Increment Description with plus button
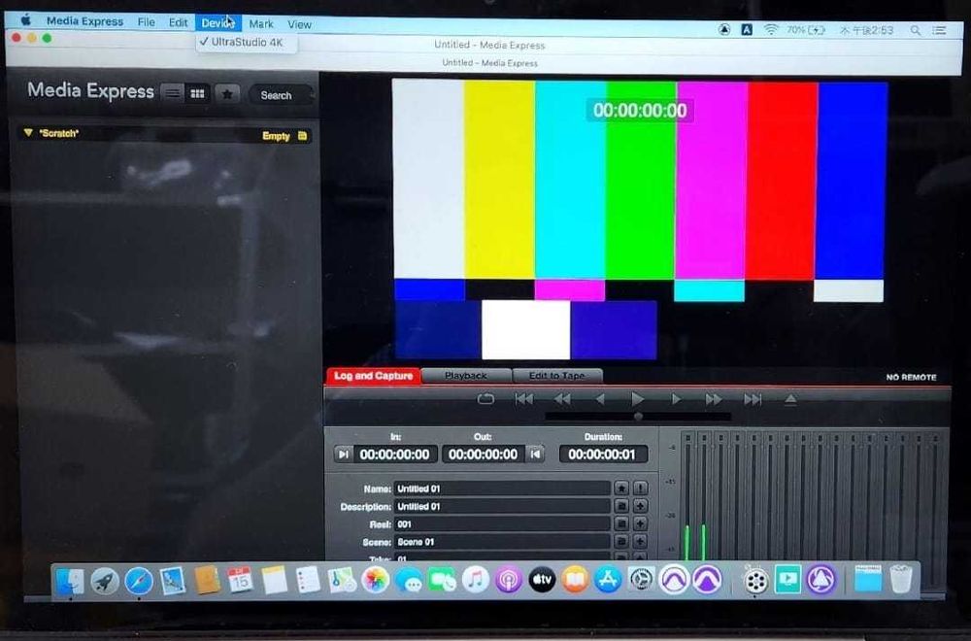Viewport: 971px width, 641px height. tap(640, 507)
